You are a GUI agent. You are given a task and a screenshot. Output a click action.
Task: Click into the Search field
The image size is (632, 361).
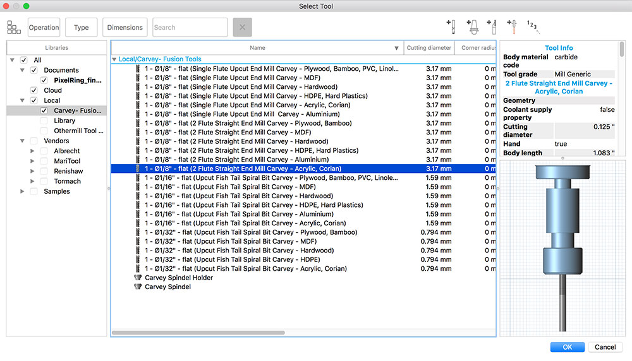click(190, 27)
